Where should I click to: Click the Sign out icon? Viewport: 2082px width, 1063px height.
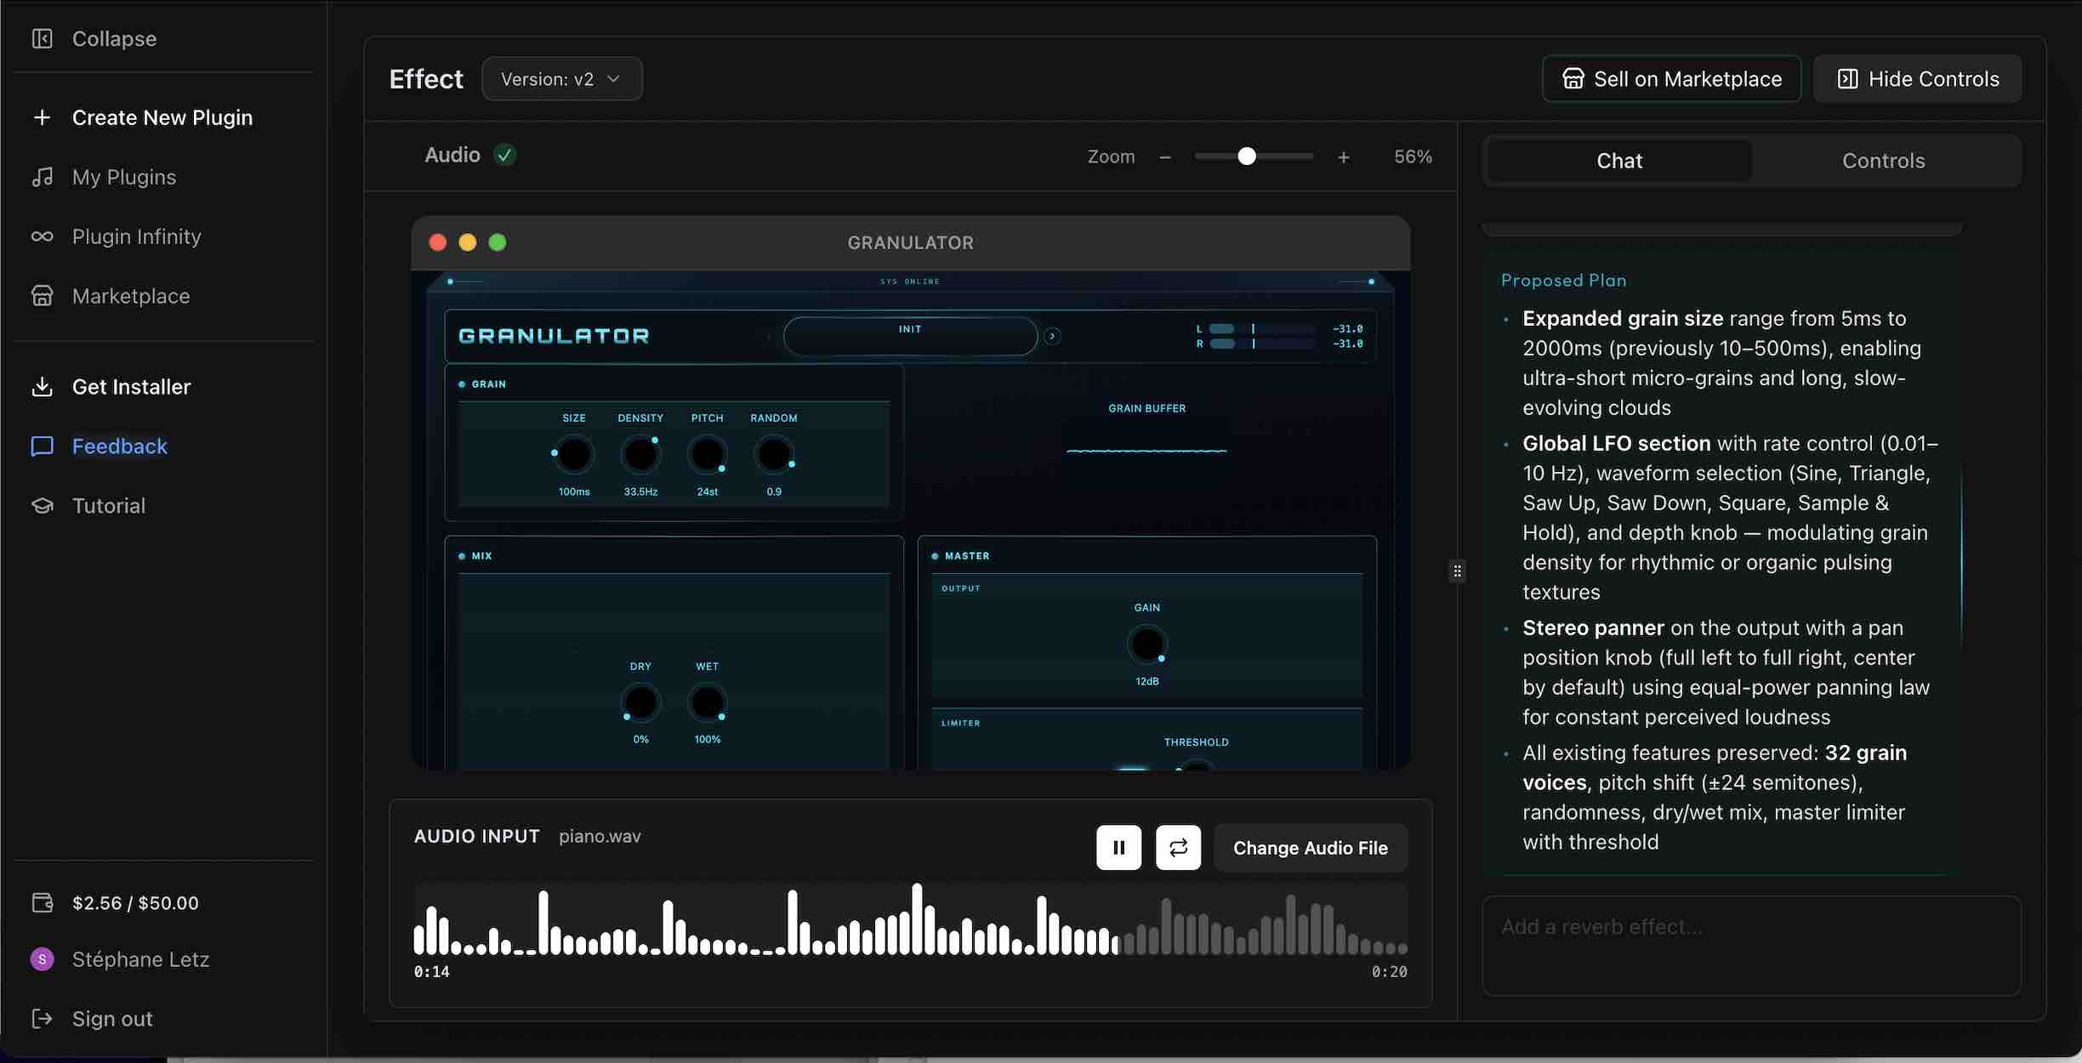[42, 1019]
